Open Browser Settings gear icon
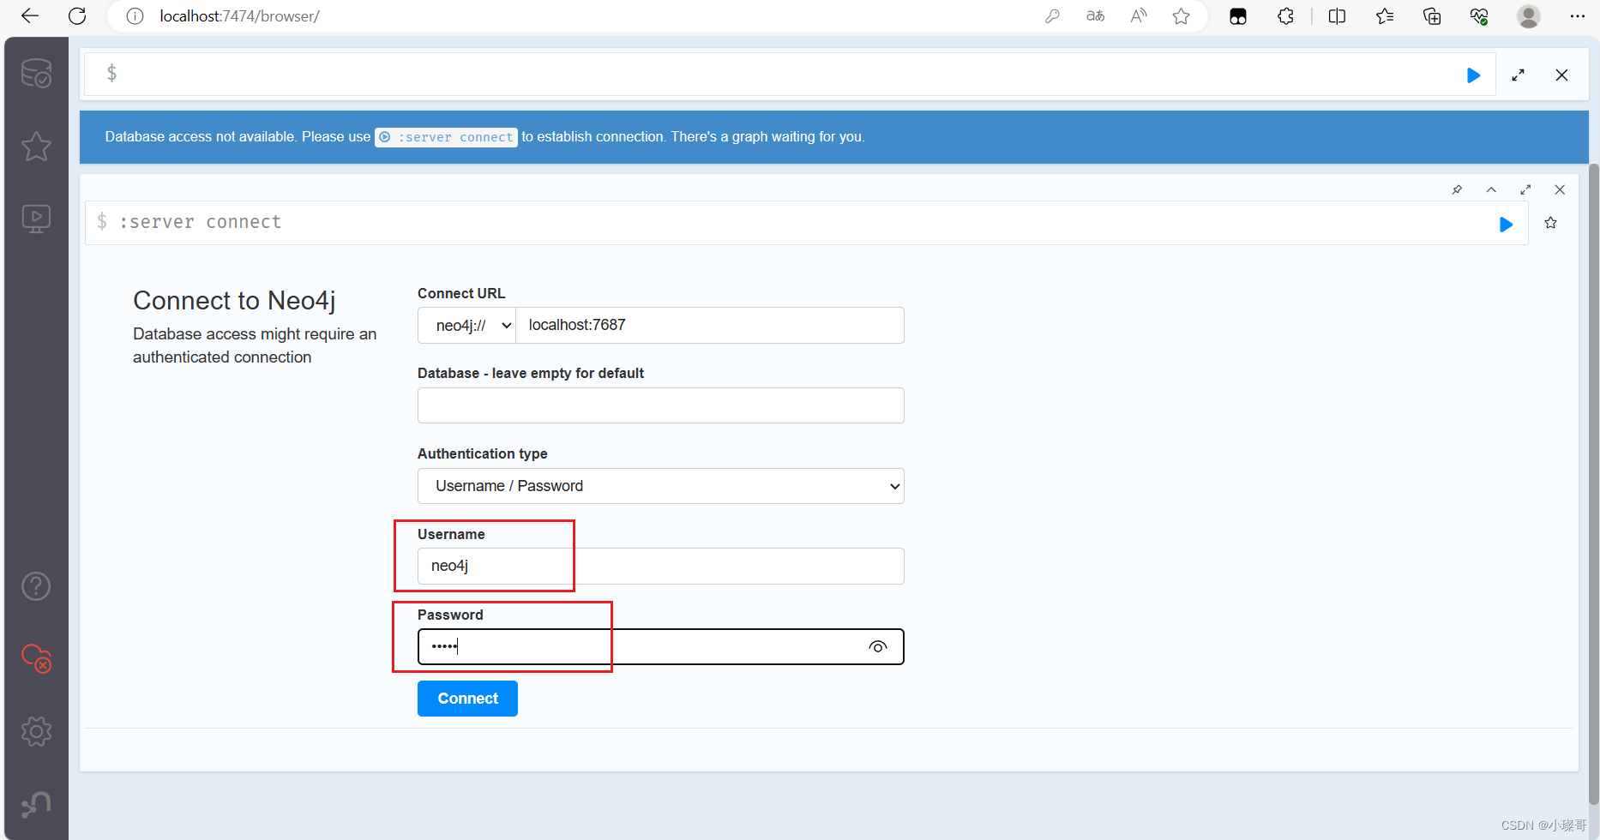 click(x=36, y=731)
